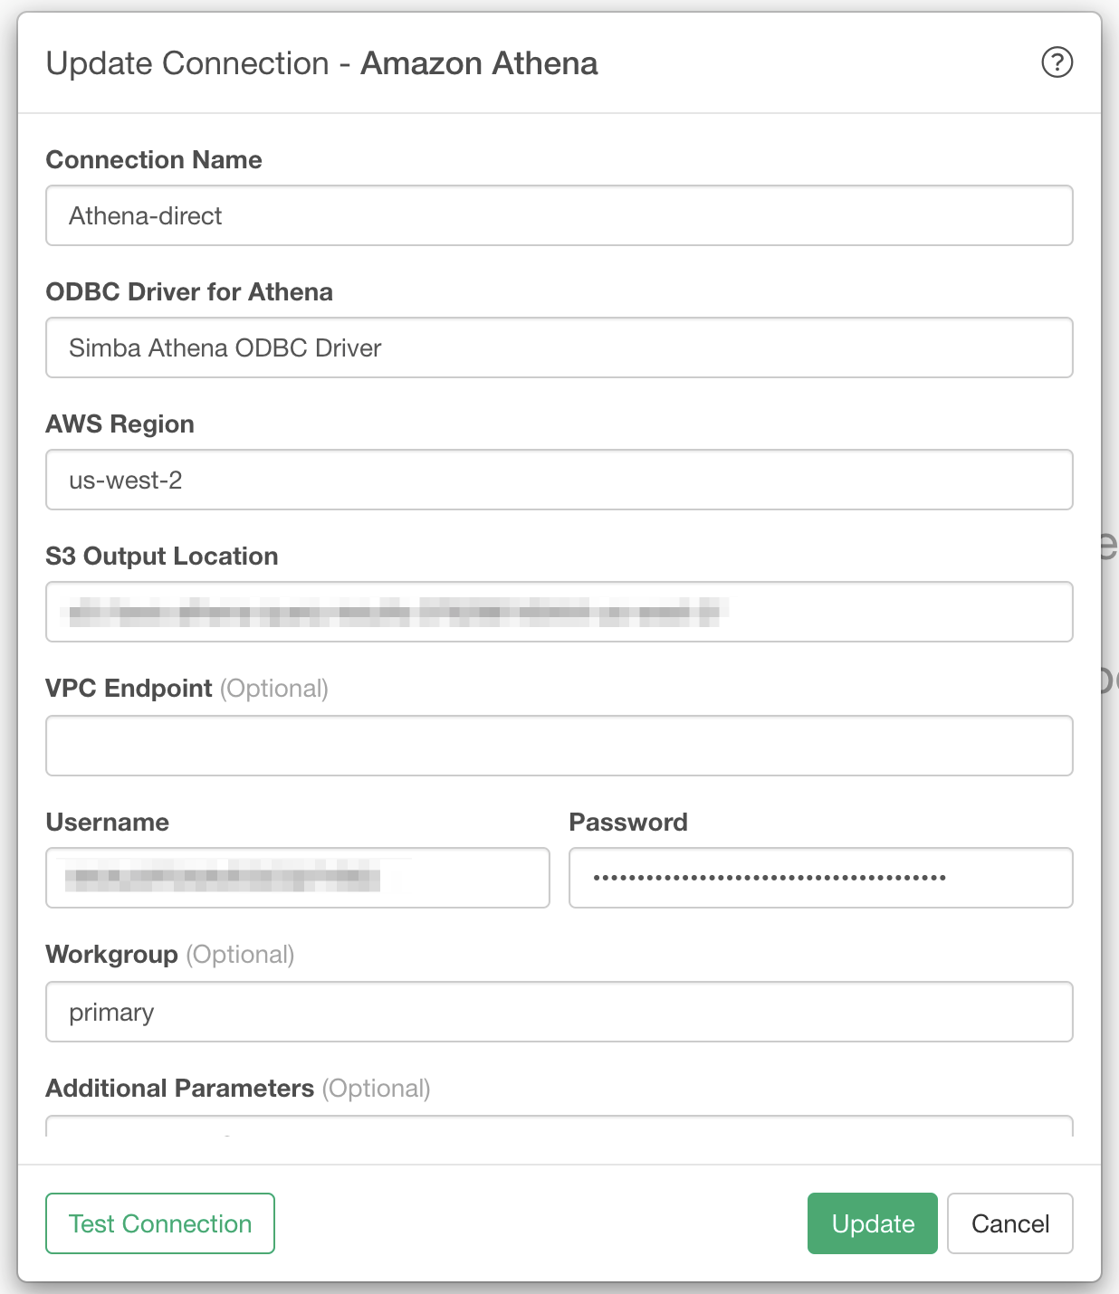1119x1294 pixels.
Task: Select the Password field
Action: pos(821,878)
